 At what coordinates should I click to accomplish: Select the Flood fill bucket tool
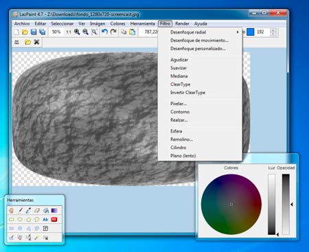pyautogui.click(x=45, y=210)
